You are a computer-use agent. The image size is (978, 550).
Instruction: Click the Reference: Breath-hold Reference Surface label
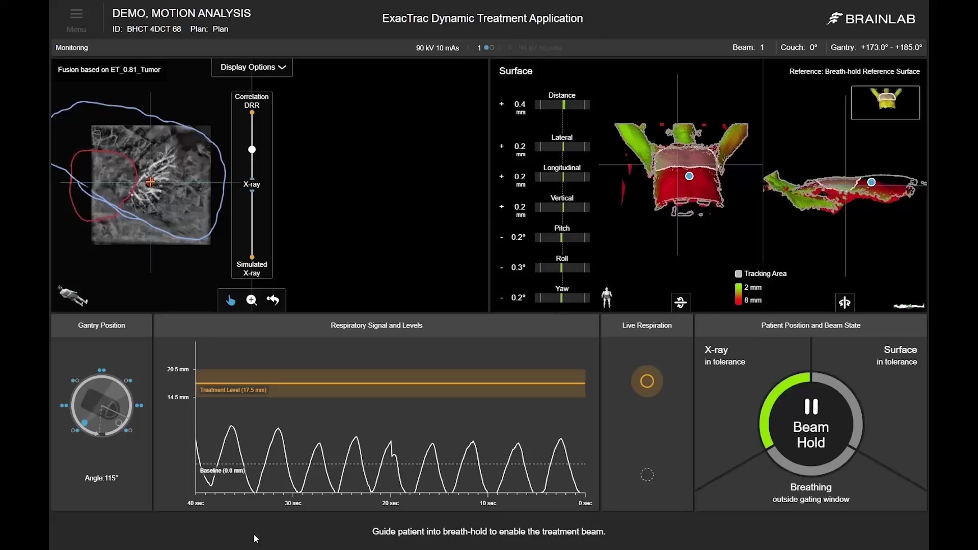855,71
